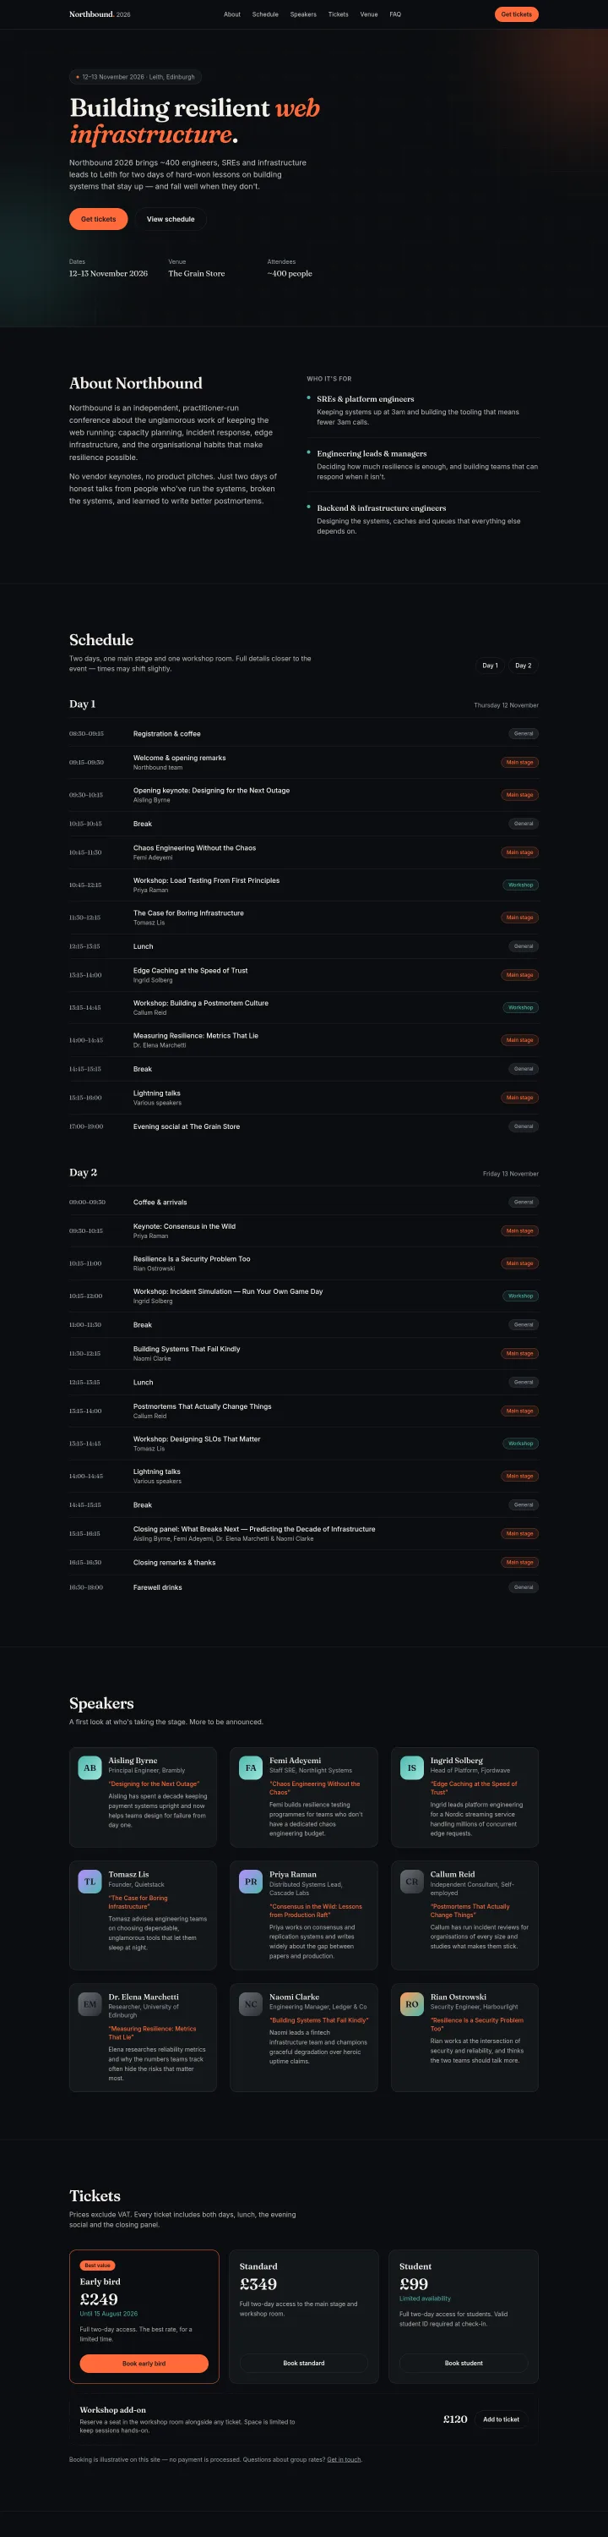Screen dimensions: 608x2537
Task: Open the Speakers nav link
Action: pos(303,14)
